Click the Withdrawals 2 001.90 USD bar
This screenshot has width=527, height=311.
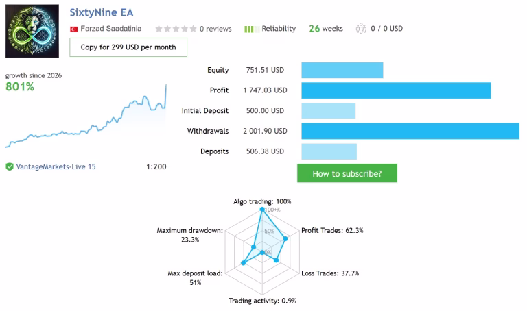pos(410,131)
